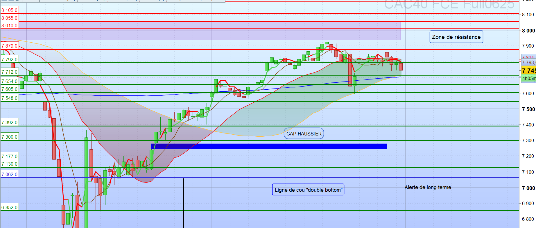Click the 7 000 value on price axis
536x228 pixels.
(528, 188)
